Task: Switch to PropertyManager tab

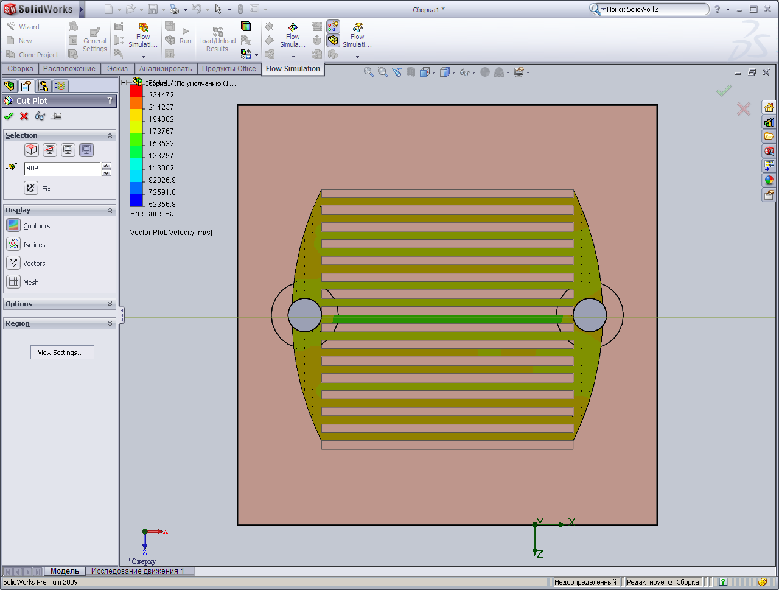Action: coord(26,86)
